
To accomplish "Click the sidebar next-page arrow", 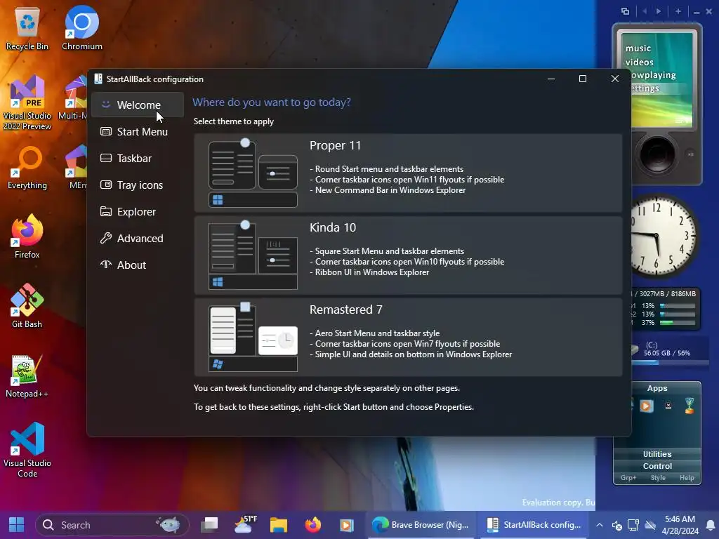I will tap(659, 11).
